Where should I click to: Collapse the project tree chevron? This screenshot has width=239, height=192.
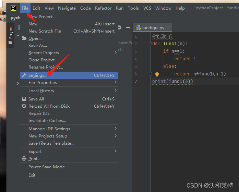tap(18, 35)
